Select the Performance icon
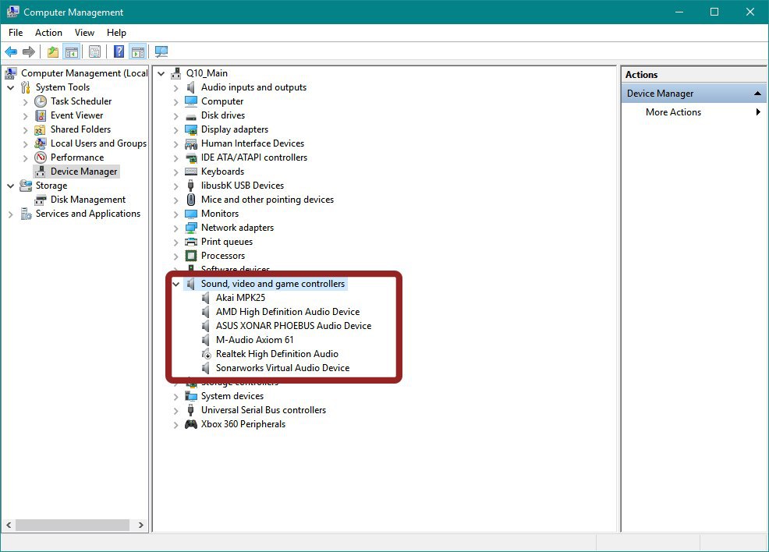Screen dimensions: 769x552 (41, 157)
